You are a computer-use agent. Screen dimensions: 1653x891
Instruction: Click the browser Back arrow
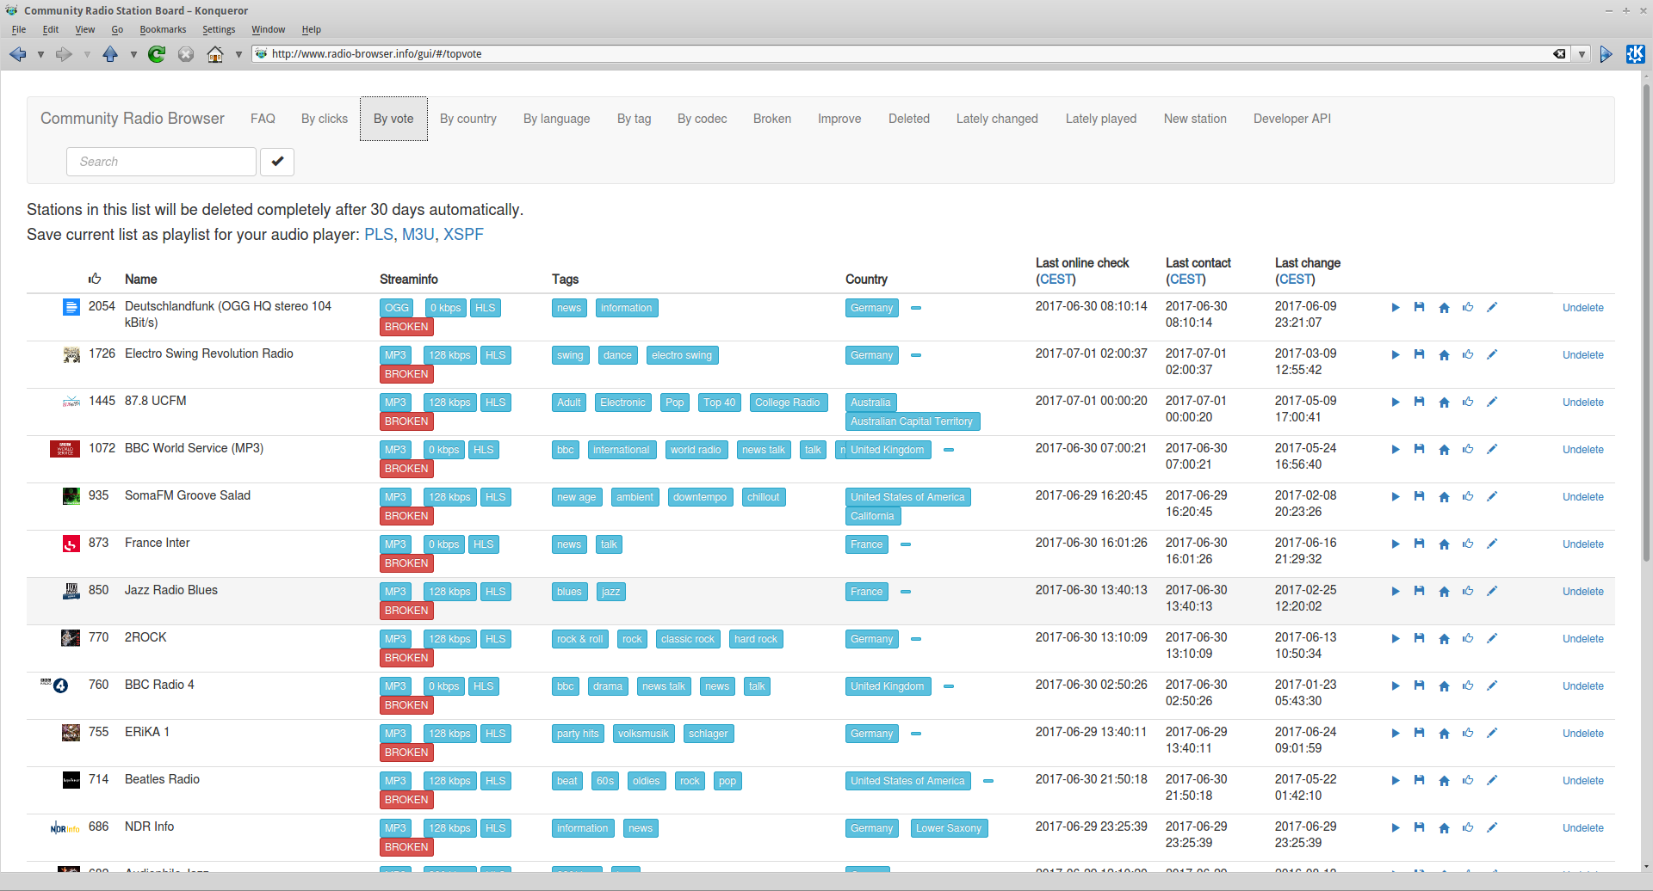pyautogui.click(x=17, y=54)
